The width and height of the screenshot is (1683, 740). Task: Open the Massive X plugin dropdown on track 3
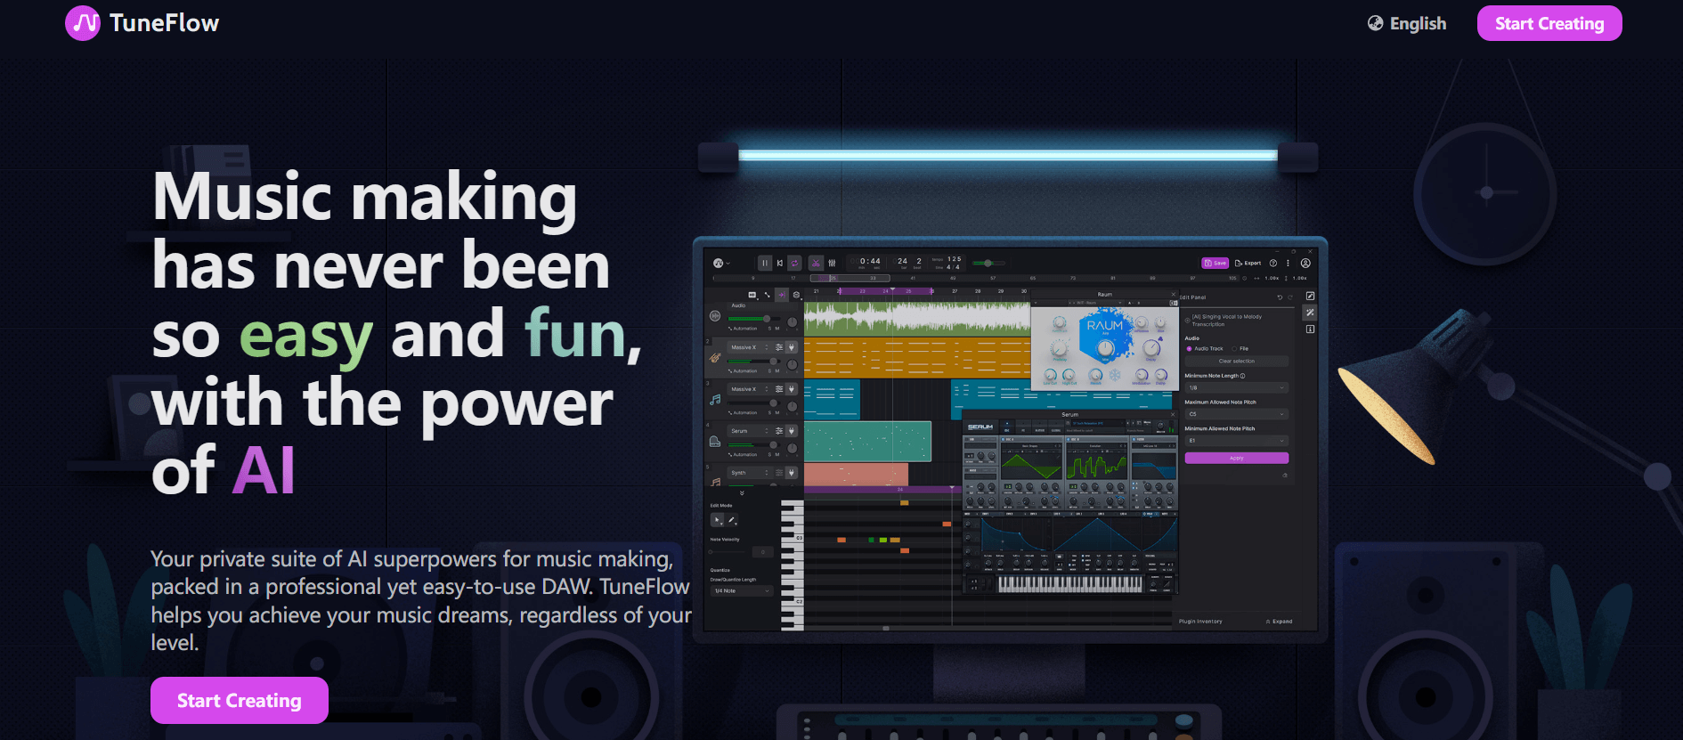(748, 389)
